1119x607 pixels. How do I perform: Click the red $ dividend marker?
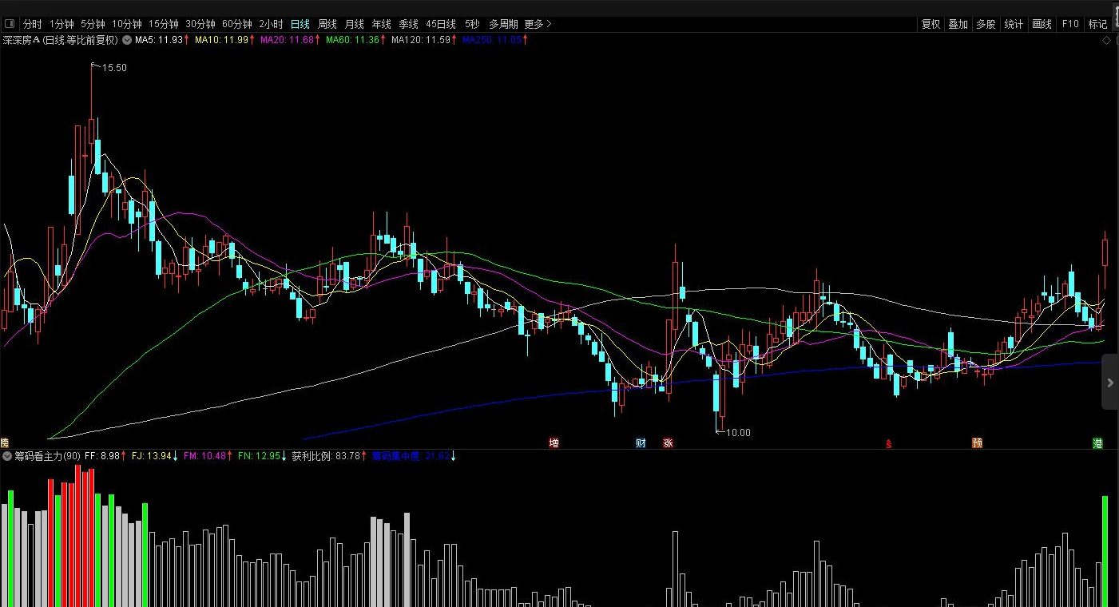pos(887,444)
